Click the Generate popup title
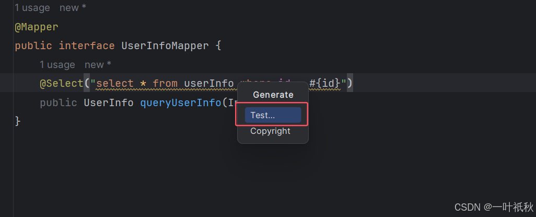 (x=273, y=95)
